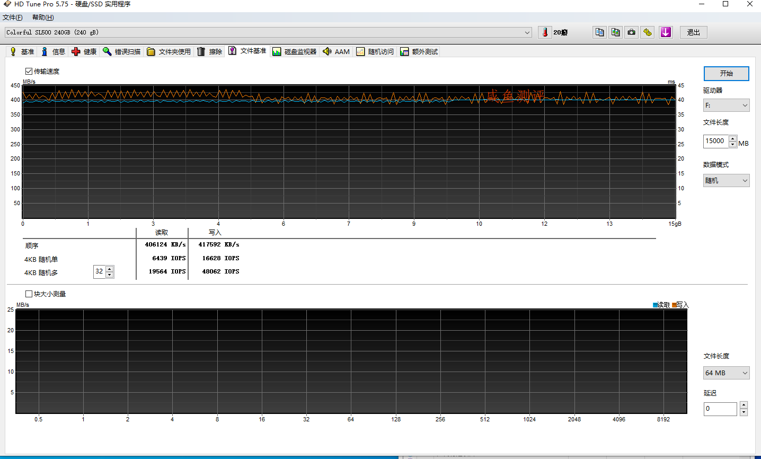Click the purple down-arrow icon

[x=666, y=32]
